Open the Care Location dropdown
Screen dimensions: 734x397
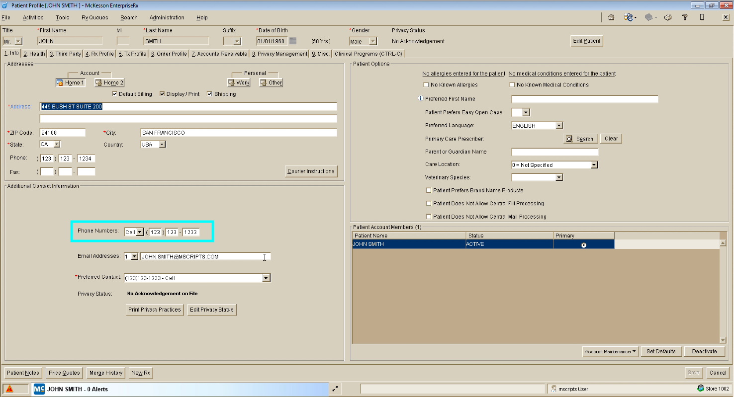594,164
